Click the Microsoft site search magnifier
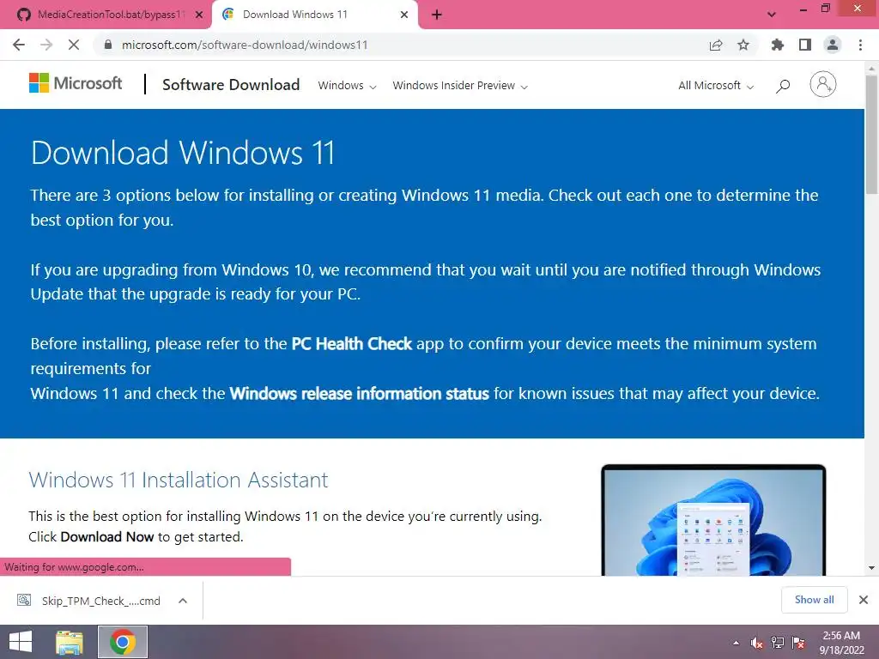This screenshot has height=659, width=879. (783, 86)
